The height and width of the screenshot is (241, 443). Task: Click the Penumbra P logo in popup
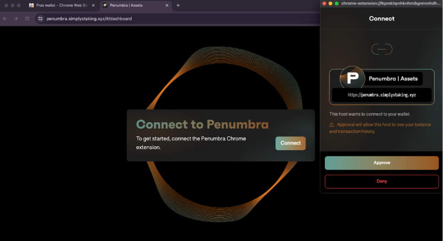pyautogui.click(x=352, y=79)
